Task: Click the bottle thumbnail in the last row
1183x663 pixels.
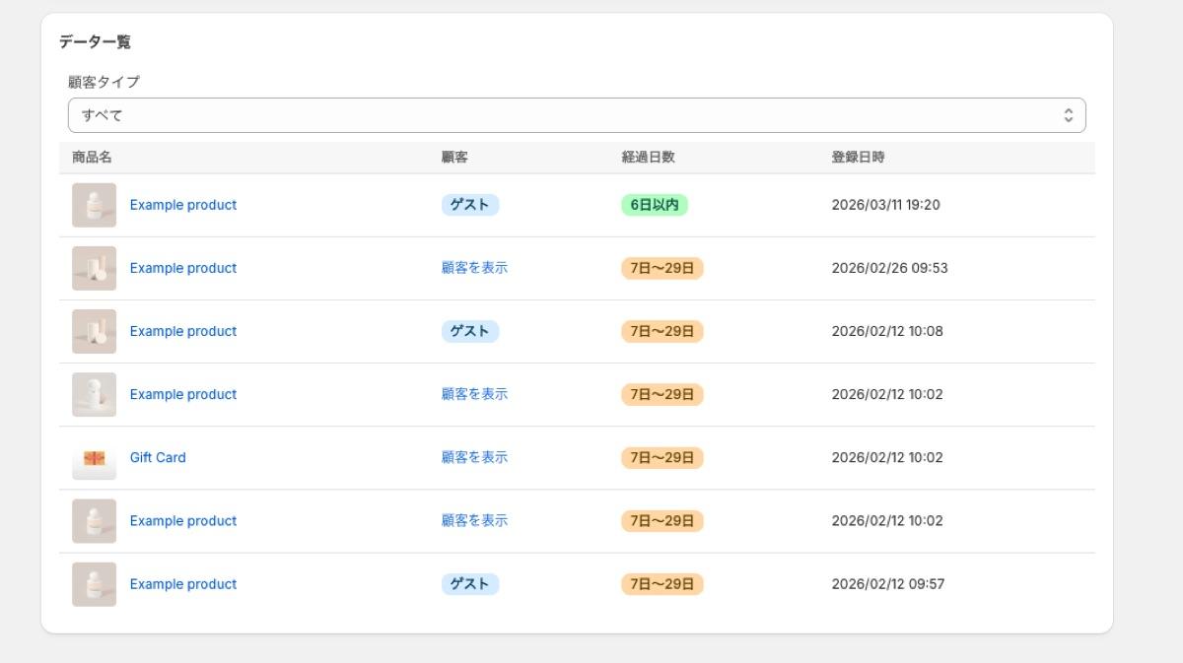Action: coord(94,583)
